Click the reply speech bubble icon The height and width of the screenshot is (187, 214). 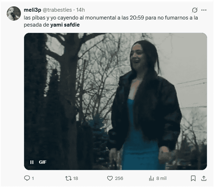point(27,178)
